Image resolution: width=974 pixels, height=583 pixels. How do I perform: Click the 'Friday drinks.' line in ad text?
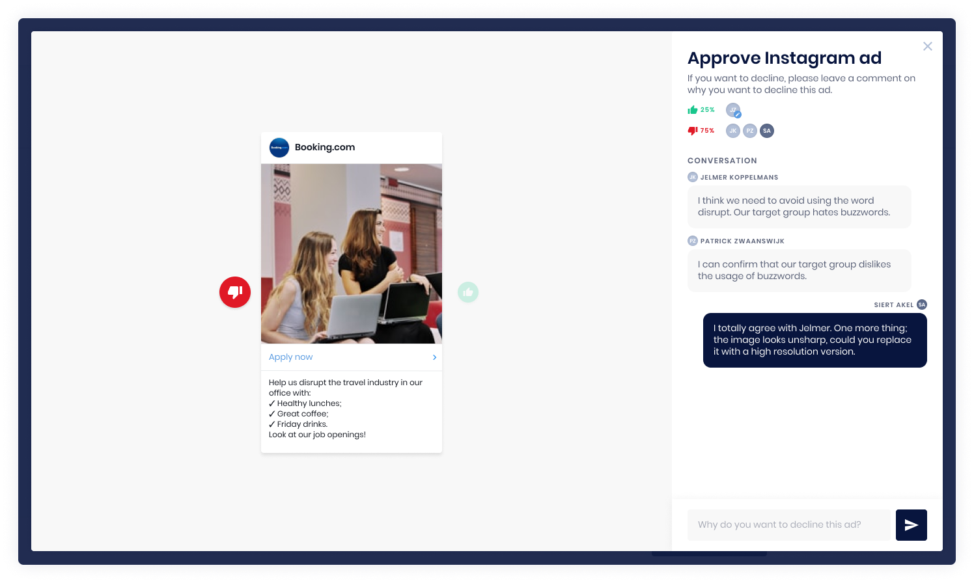coord(298,424)
